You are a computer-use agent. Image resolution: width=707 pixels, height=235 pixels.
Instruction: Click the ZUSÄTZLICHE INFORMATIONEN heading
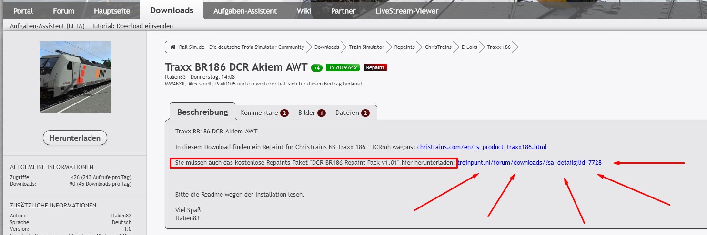[x=53, y=206]
